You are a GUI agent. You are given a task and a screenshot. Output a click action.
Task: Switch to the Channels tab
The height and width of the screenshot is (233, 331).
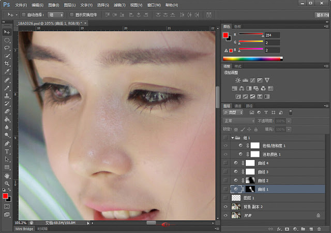[x=238, y=106]
